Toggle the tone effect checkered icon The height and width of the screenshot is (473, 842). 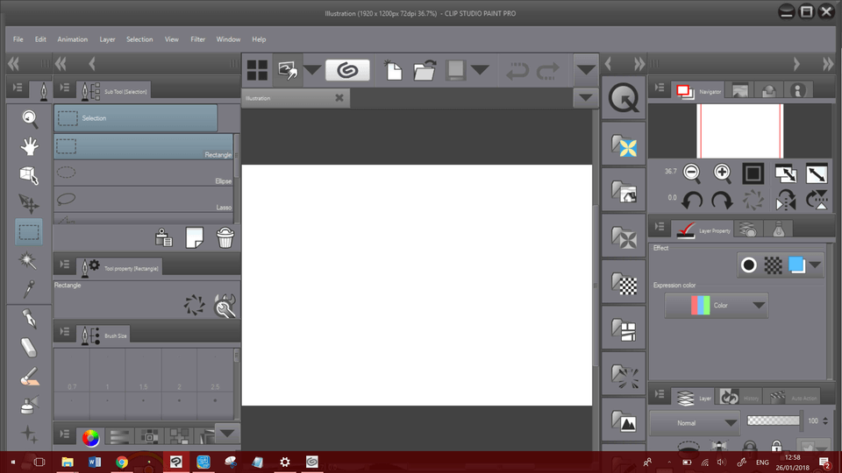click(x=773, y=265)
